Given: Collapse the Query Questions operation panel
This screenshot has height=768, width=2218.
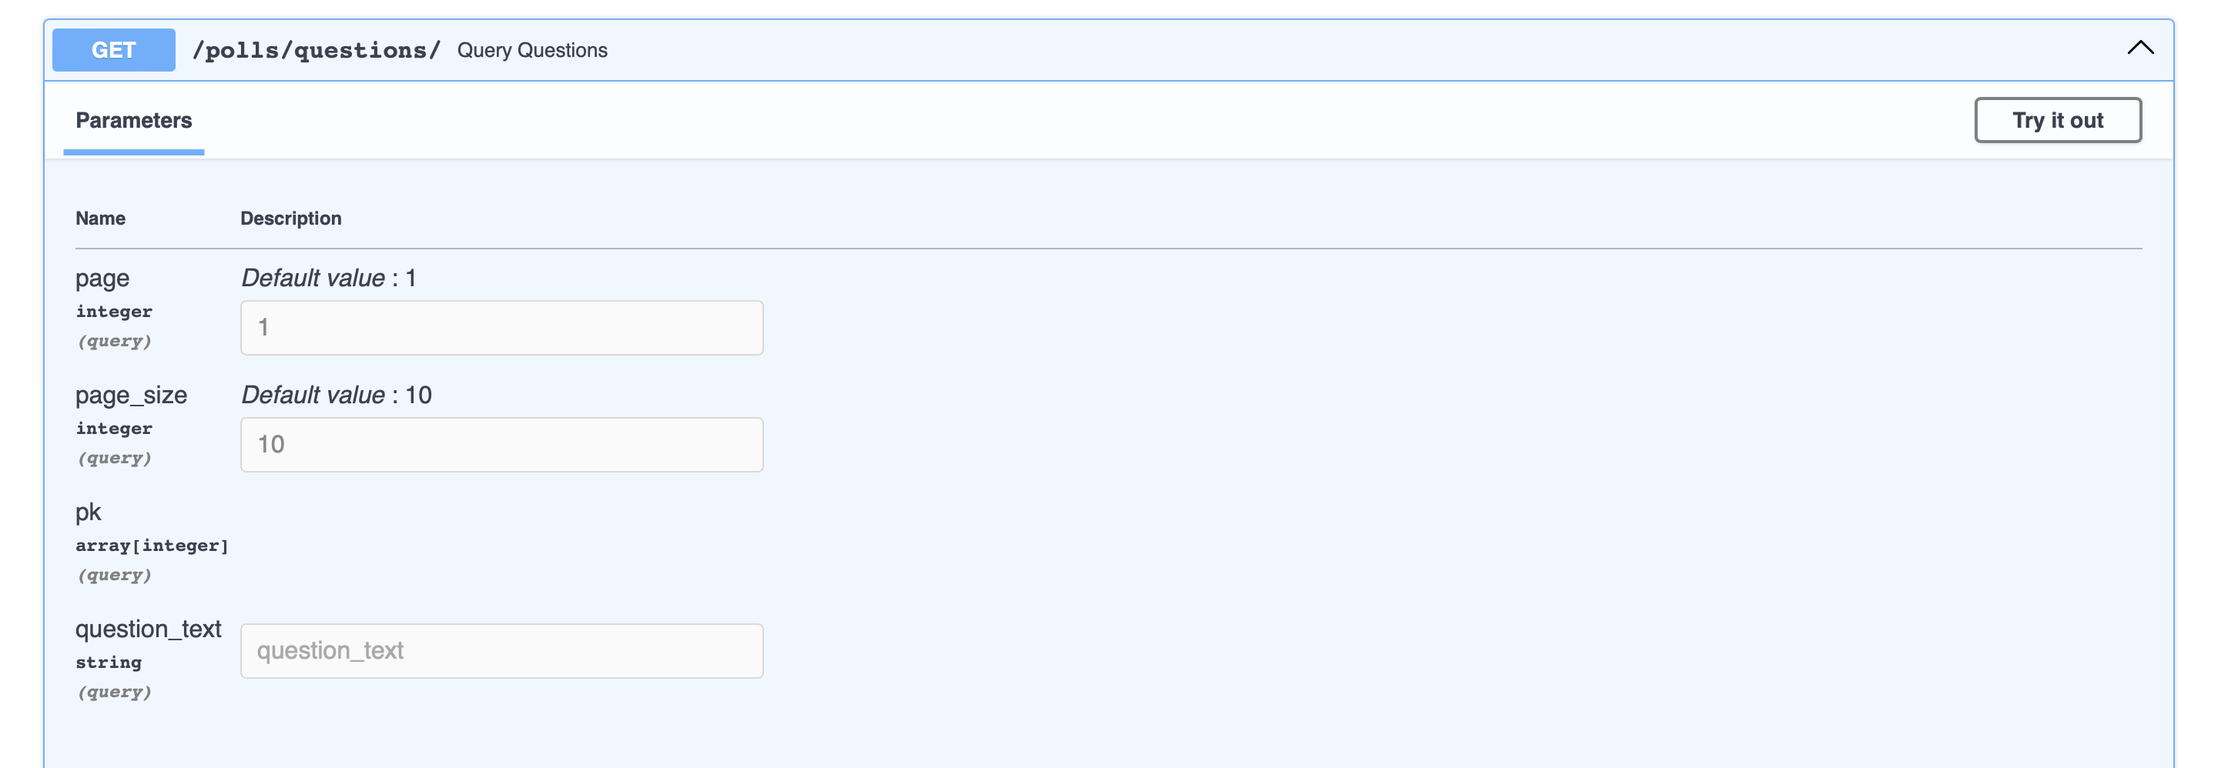Looking at the screenshot, I should pyautogui.click(x=2139, y=48).
